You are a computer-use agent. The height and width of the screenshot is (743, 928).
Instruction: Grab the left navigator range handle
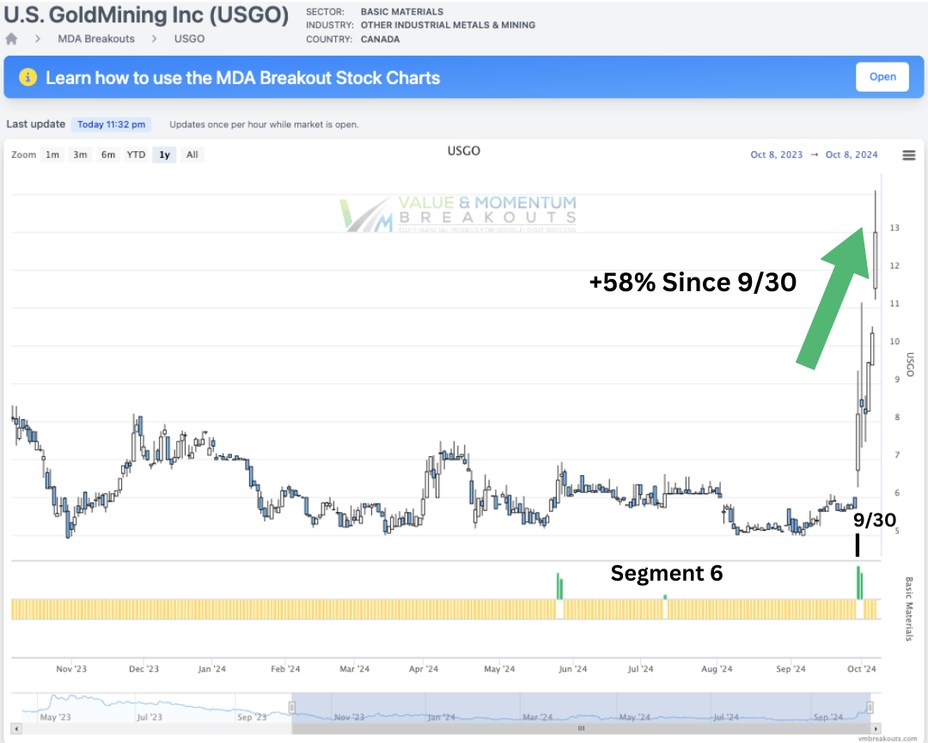[x=292, y=707]
